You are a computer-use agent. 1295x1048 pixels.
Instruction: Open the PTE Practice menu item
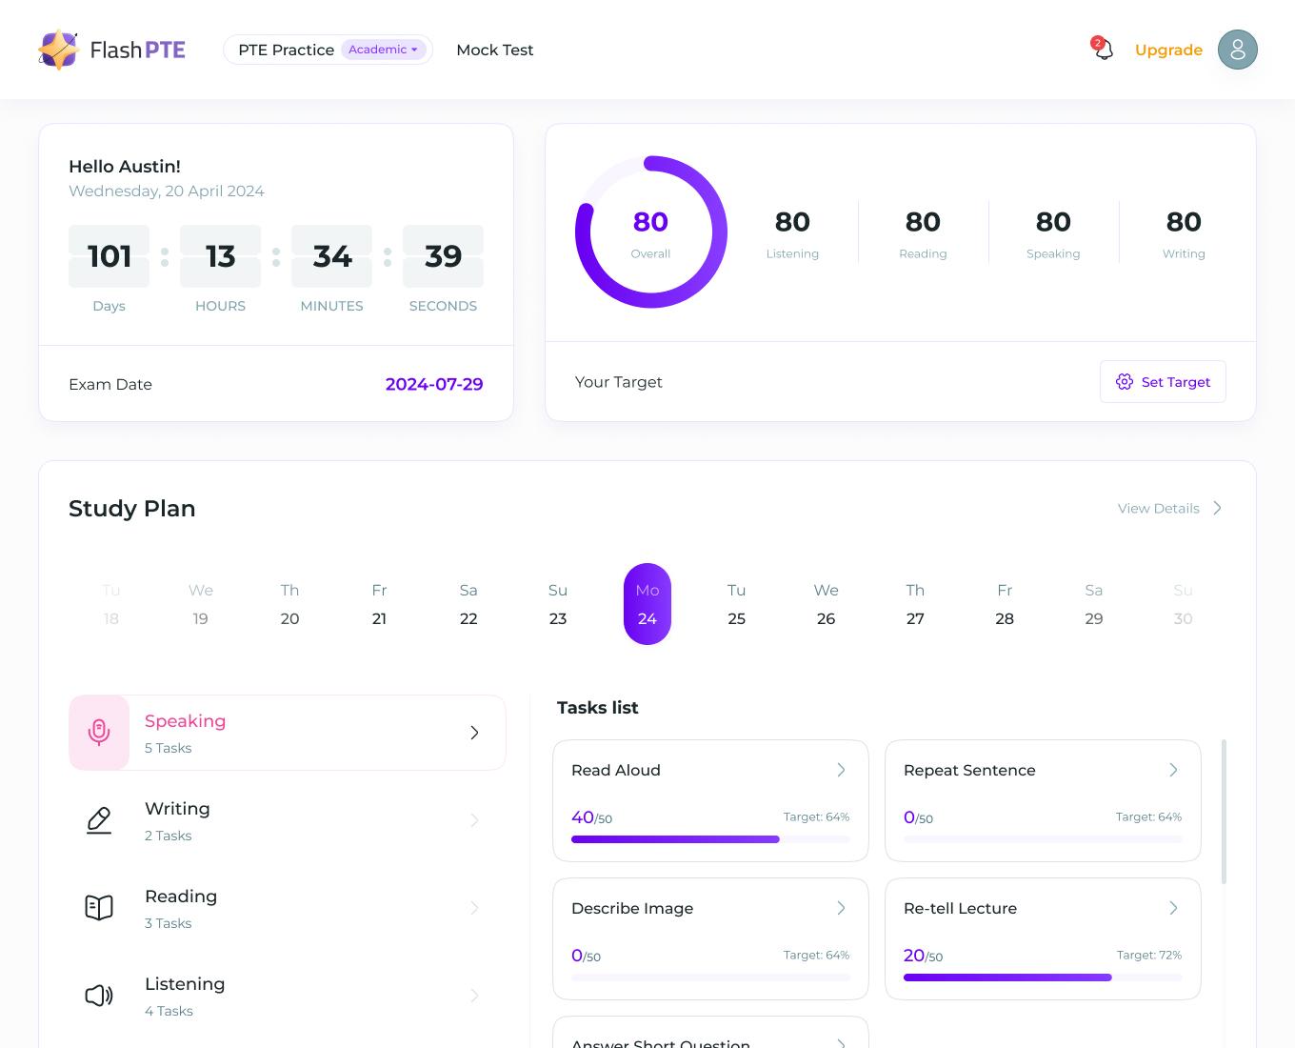coord(286,50)
